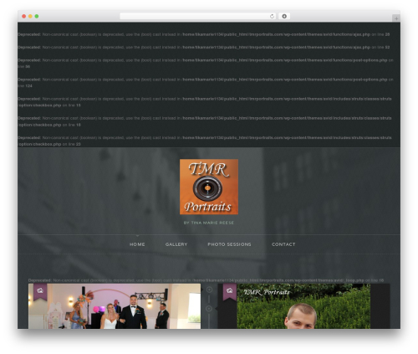Open the Photo Sessions menu item
The height and width of the screenshot is (354, 418).
pyautogui.click(x=229, y=244)
